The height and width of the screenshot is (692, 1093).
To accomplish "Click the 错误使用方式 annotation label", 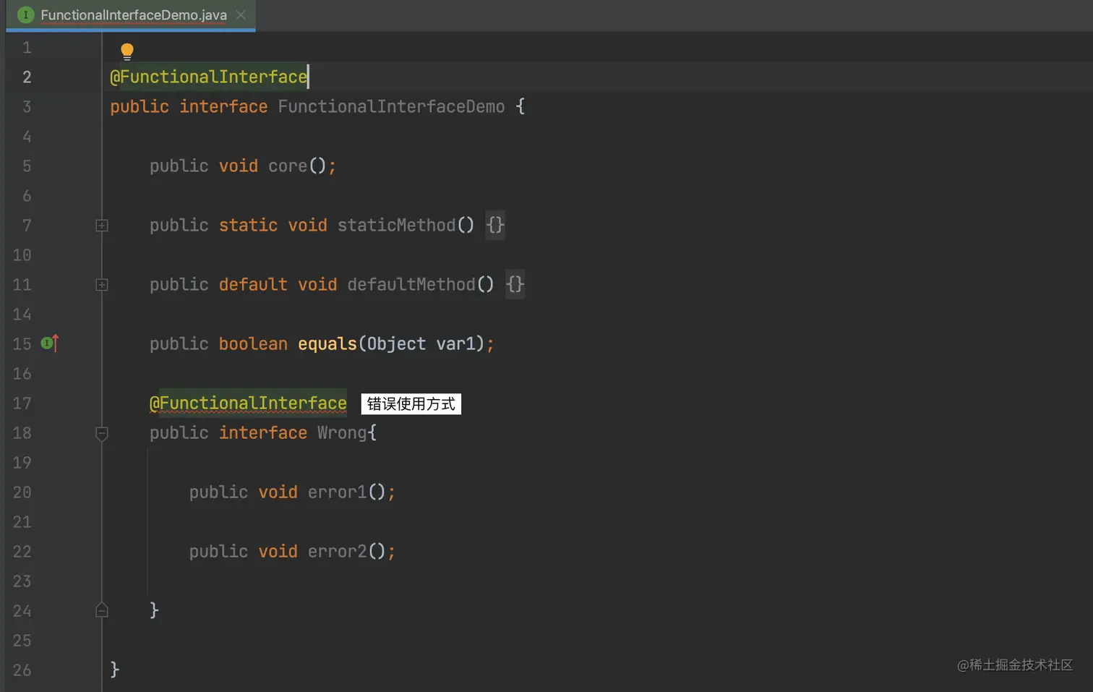I will coord(411,403).
